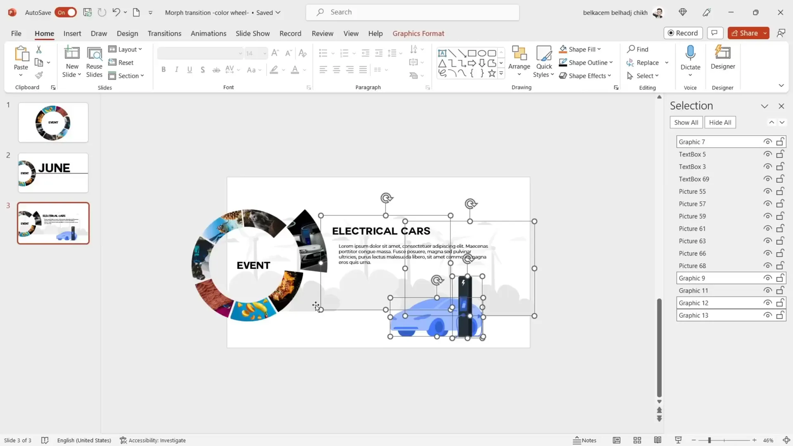Apply Italic formatting
This screenshot has width=793, height=446.
coord(176,70)
